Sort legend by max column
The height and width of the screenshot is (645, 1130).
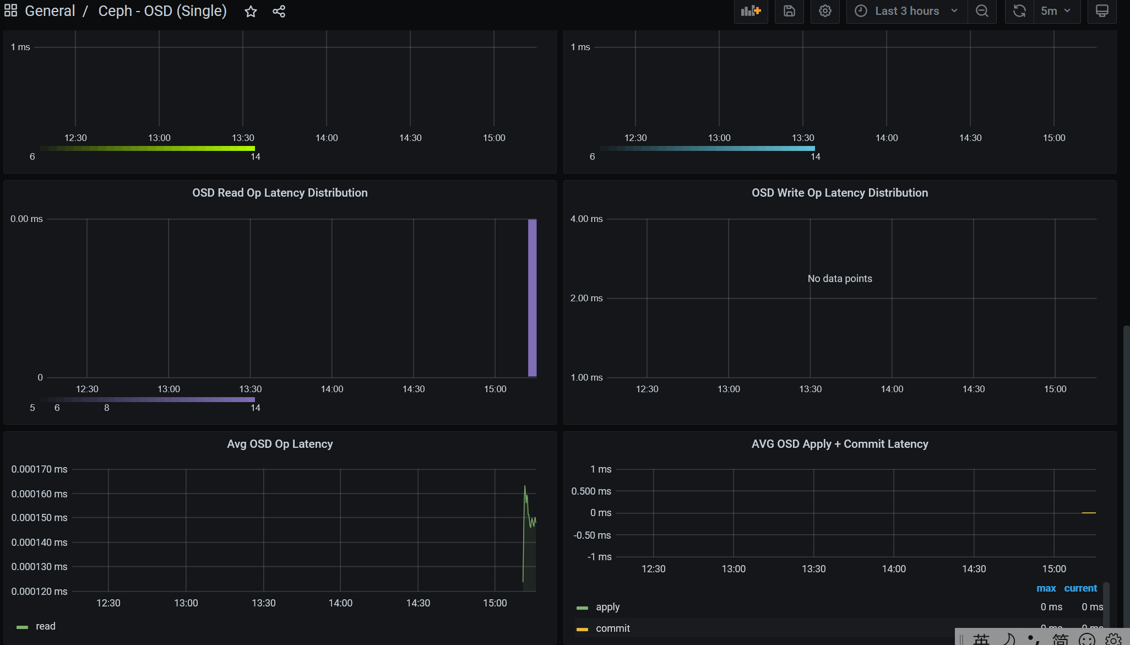(1046, 588)
